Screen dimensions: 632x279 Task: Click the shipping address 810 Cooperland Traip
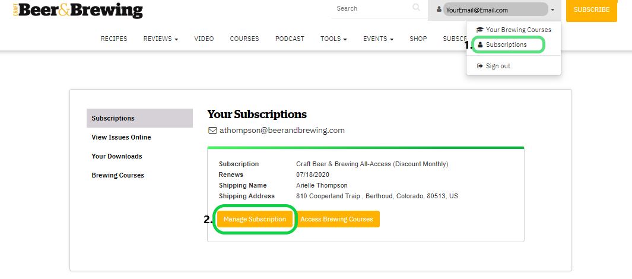(x=377, y=196)
